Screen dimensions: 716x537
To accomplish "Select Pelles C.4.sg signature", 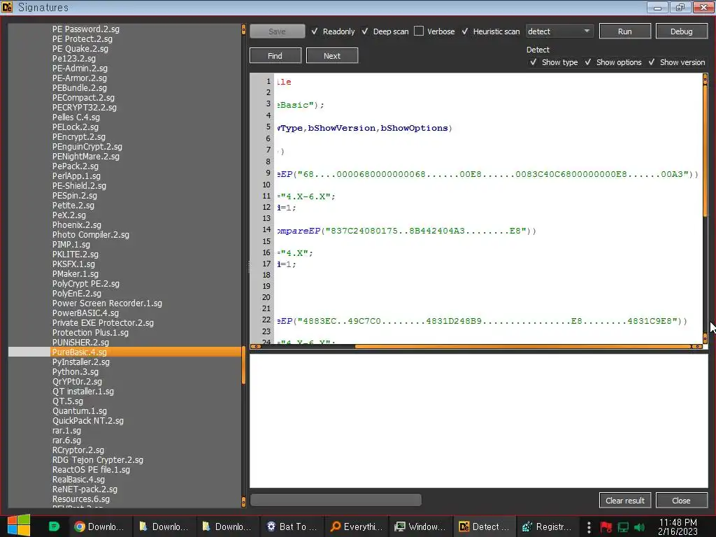I will coord(76,117).
